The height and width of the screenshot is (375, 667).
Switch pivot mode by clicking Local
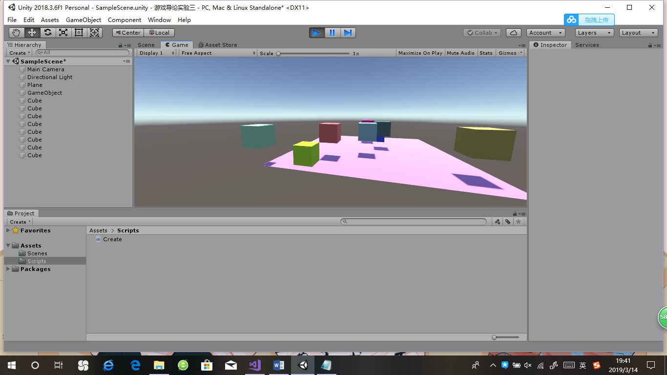[159, 32]
